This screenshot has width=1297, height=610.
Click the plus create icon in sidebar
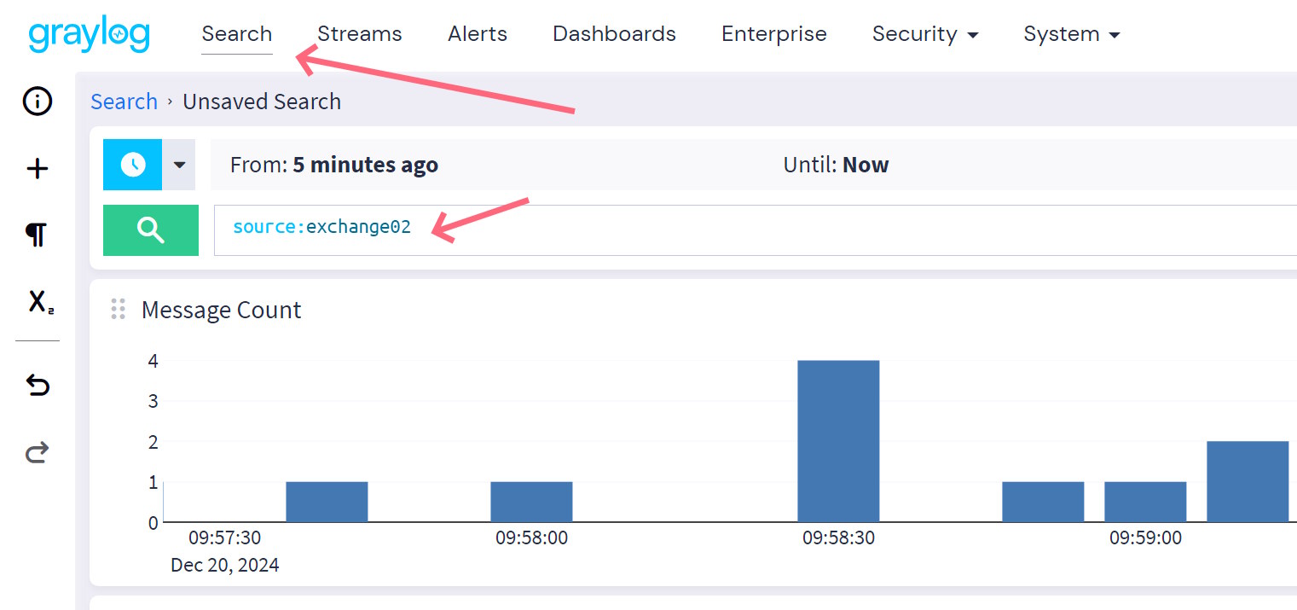[38, 169]
